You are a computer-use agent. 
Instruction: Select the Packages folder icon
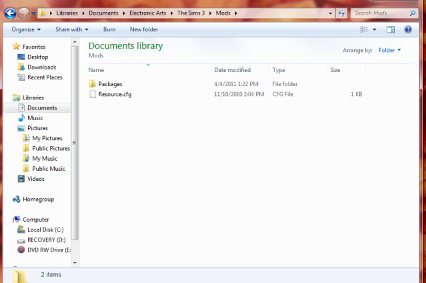tap(93, 84)
